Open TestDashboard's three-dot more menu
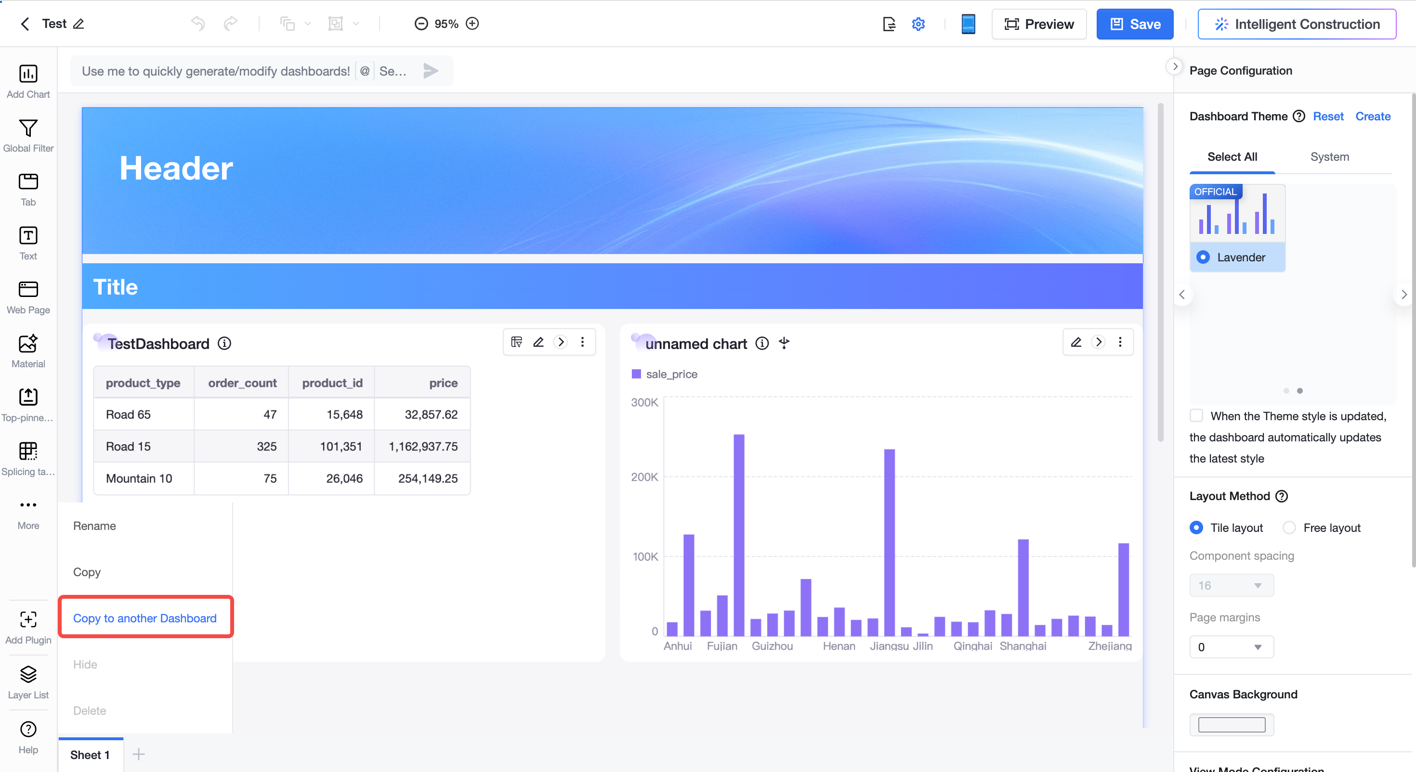 [x=582, y=342]
